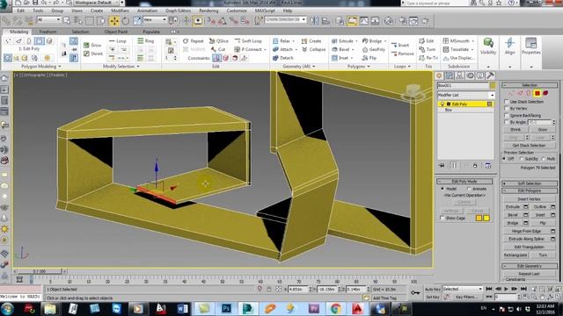
Task: Click the Insert loop tool
Action: [x=400, y=45]
